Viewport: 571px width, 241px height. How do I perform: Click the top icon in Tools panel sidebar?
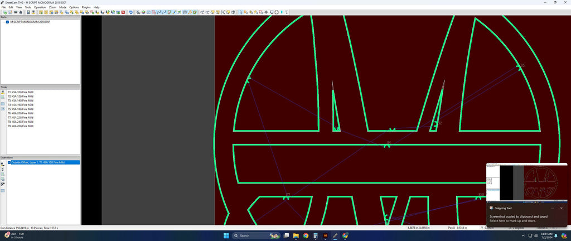tap(3, 93)
